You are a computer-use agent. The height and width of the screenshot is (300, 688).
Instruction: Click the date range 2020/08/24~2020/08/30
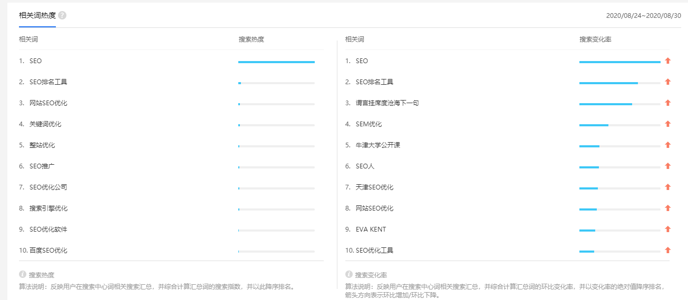[643, 16]
